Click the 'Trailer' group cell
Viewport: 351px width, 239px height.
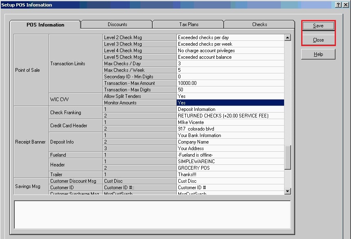76,174
